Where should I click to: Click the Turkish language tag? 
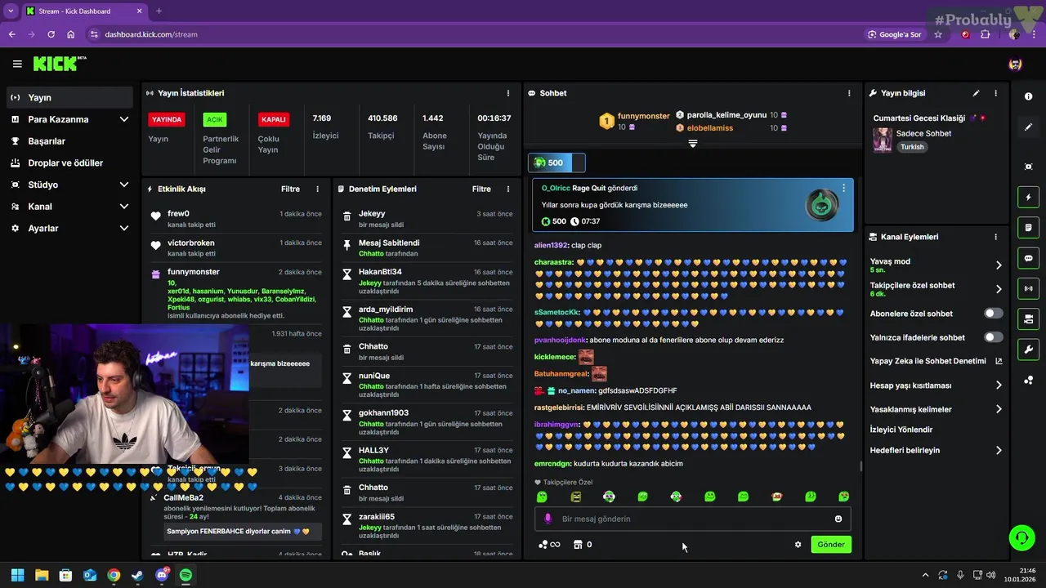[x=912, y=147]
